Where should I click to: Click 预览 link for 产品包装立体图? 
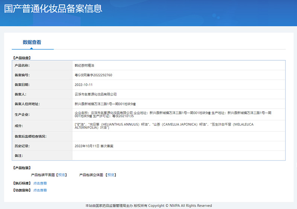point(111,175)
